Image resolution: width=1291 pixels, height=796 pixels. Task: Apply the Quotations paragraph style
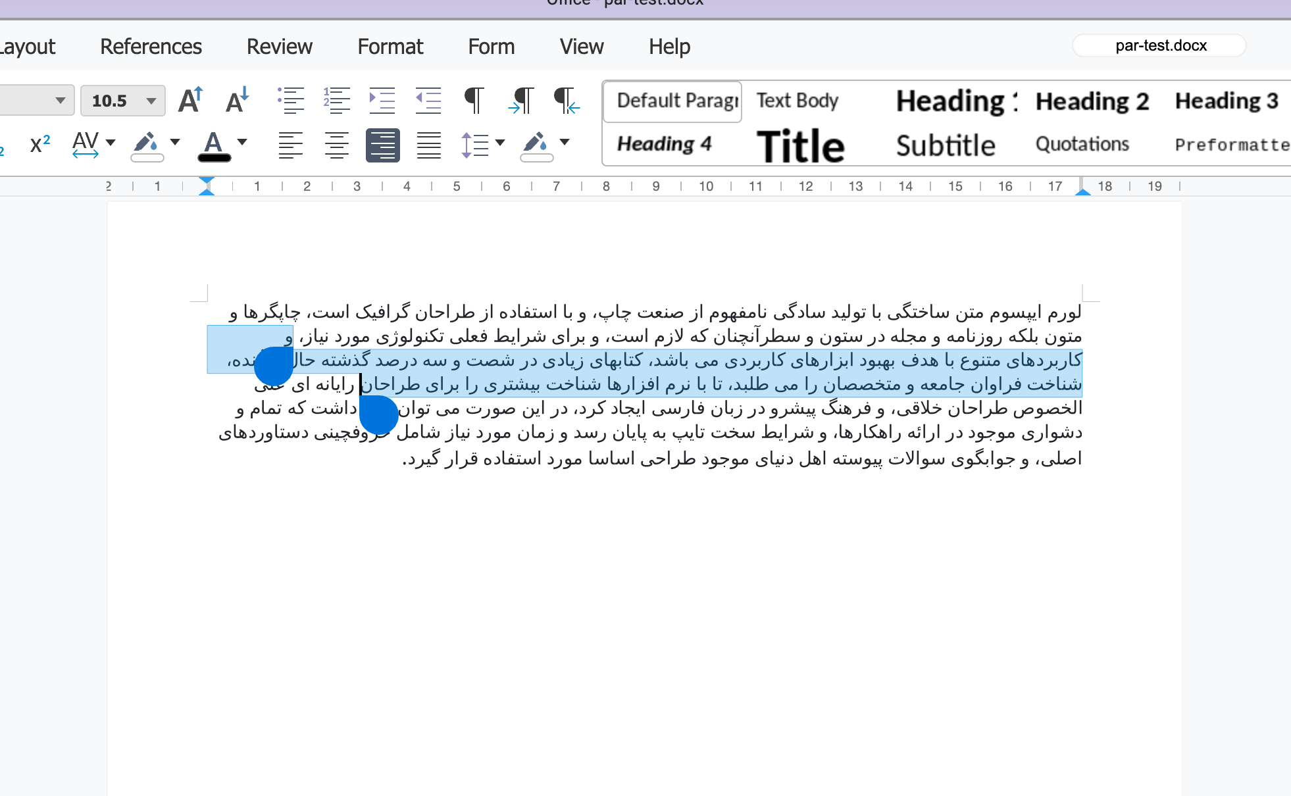coord(1082,144)
